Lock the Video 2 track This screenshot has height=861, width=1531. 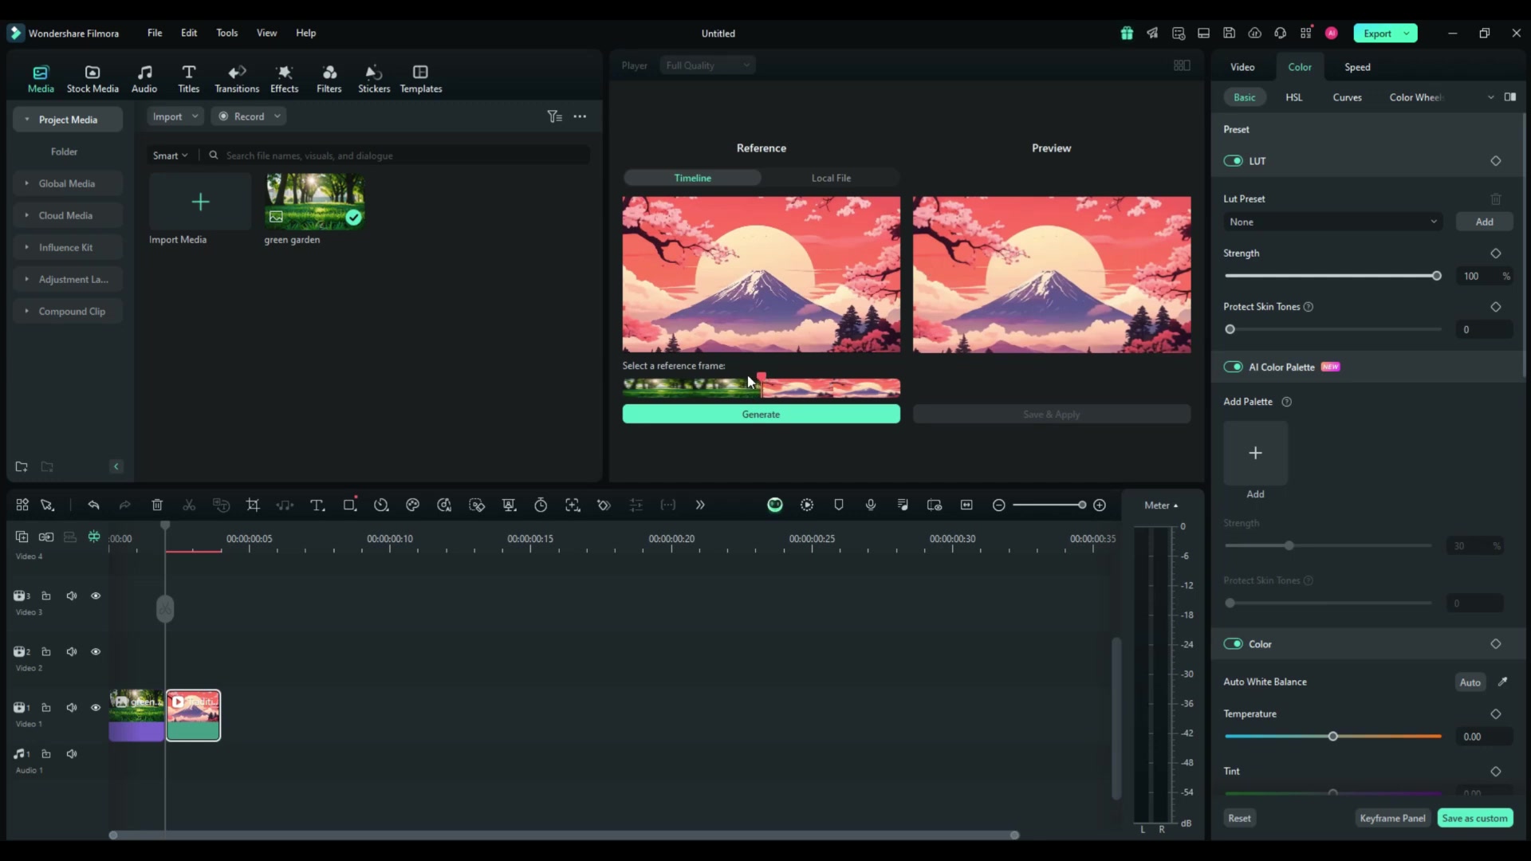click(x=46, y=652)
